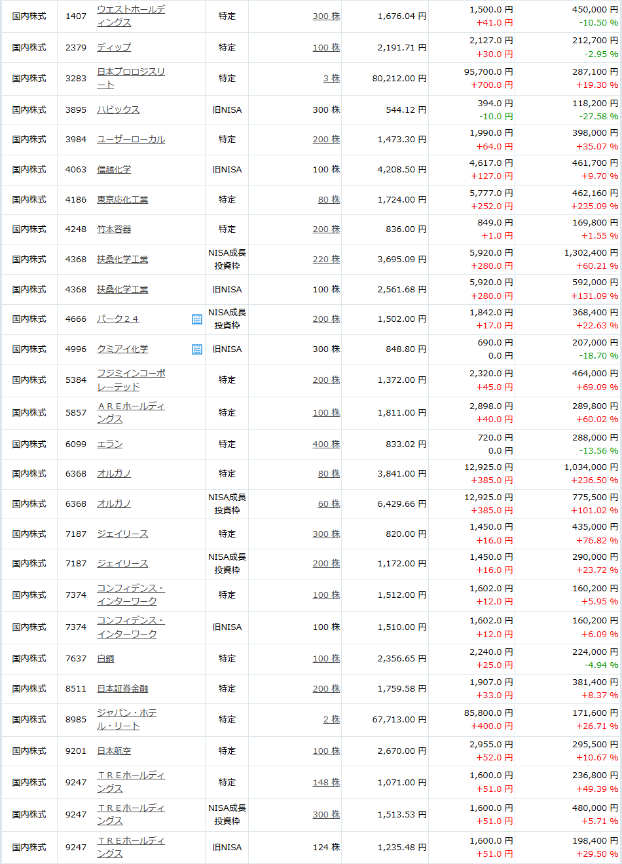Select the 300 株 quantity for ハビックス
The image size is (622, 864).
pos(326,109)
